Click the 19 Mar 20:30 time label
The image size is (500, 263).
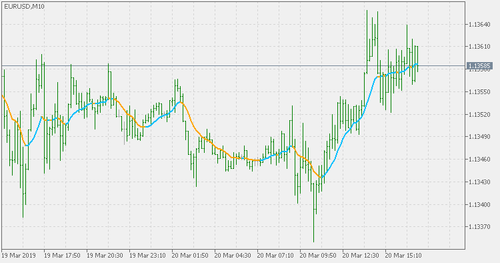click(105, 256)
